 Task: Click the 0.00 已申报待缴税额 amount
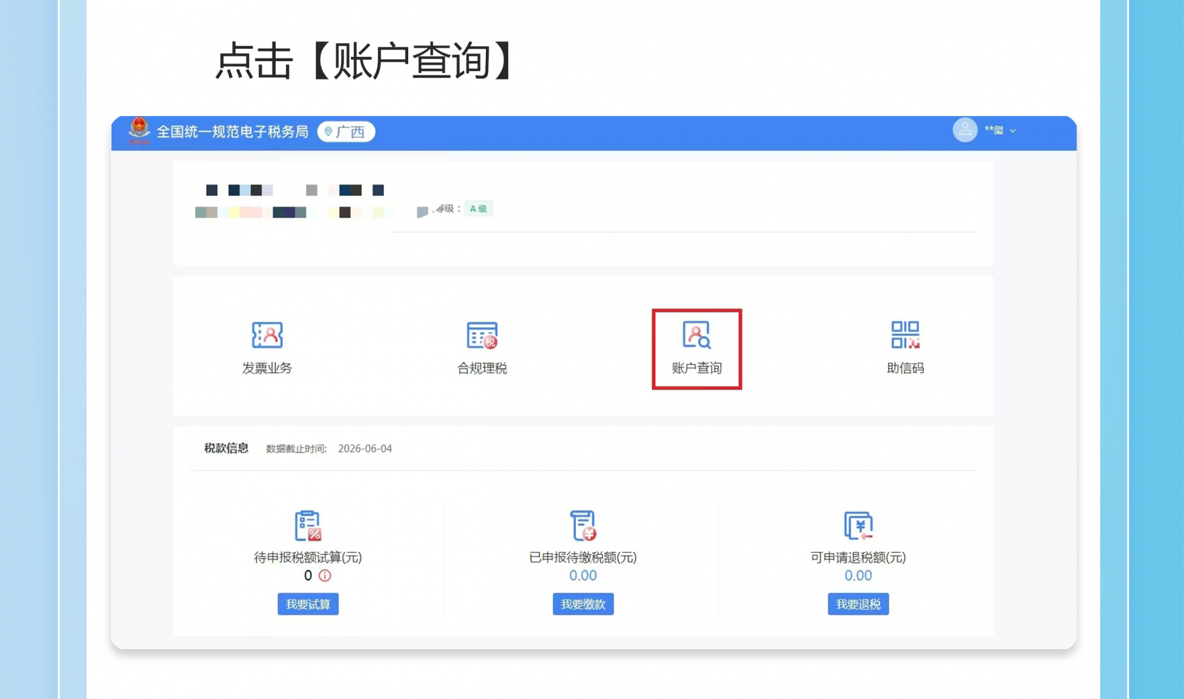[x=583, y=576]
